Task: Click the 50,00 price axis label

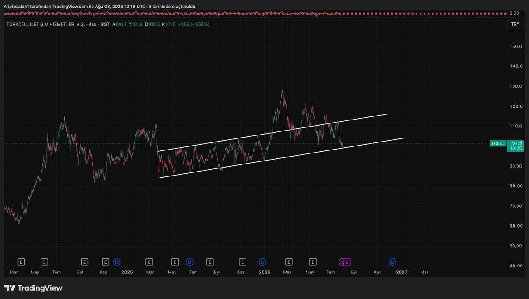Action: [x=516, y=246]
